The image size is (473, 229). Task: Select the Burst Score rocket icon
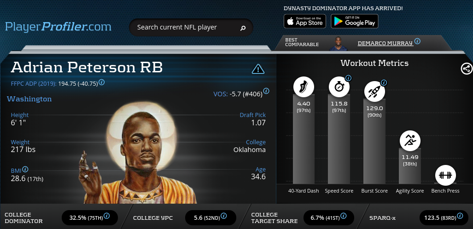(374, 92)
